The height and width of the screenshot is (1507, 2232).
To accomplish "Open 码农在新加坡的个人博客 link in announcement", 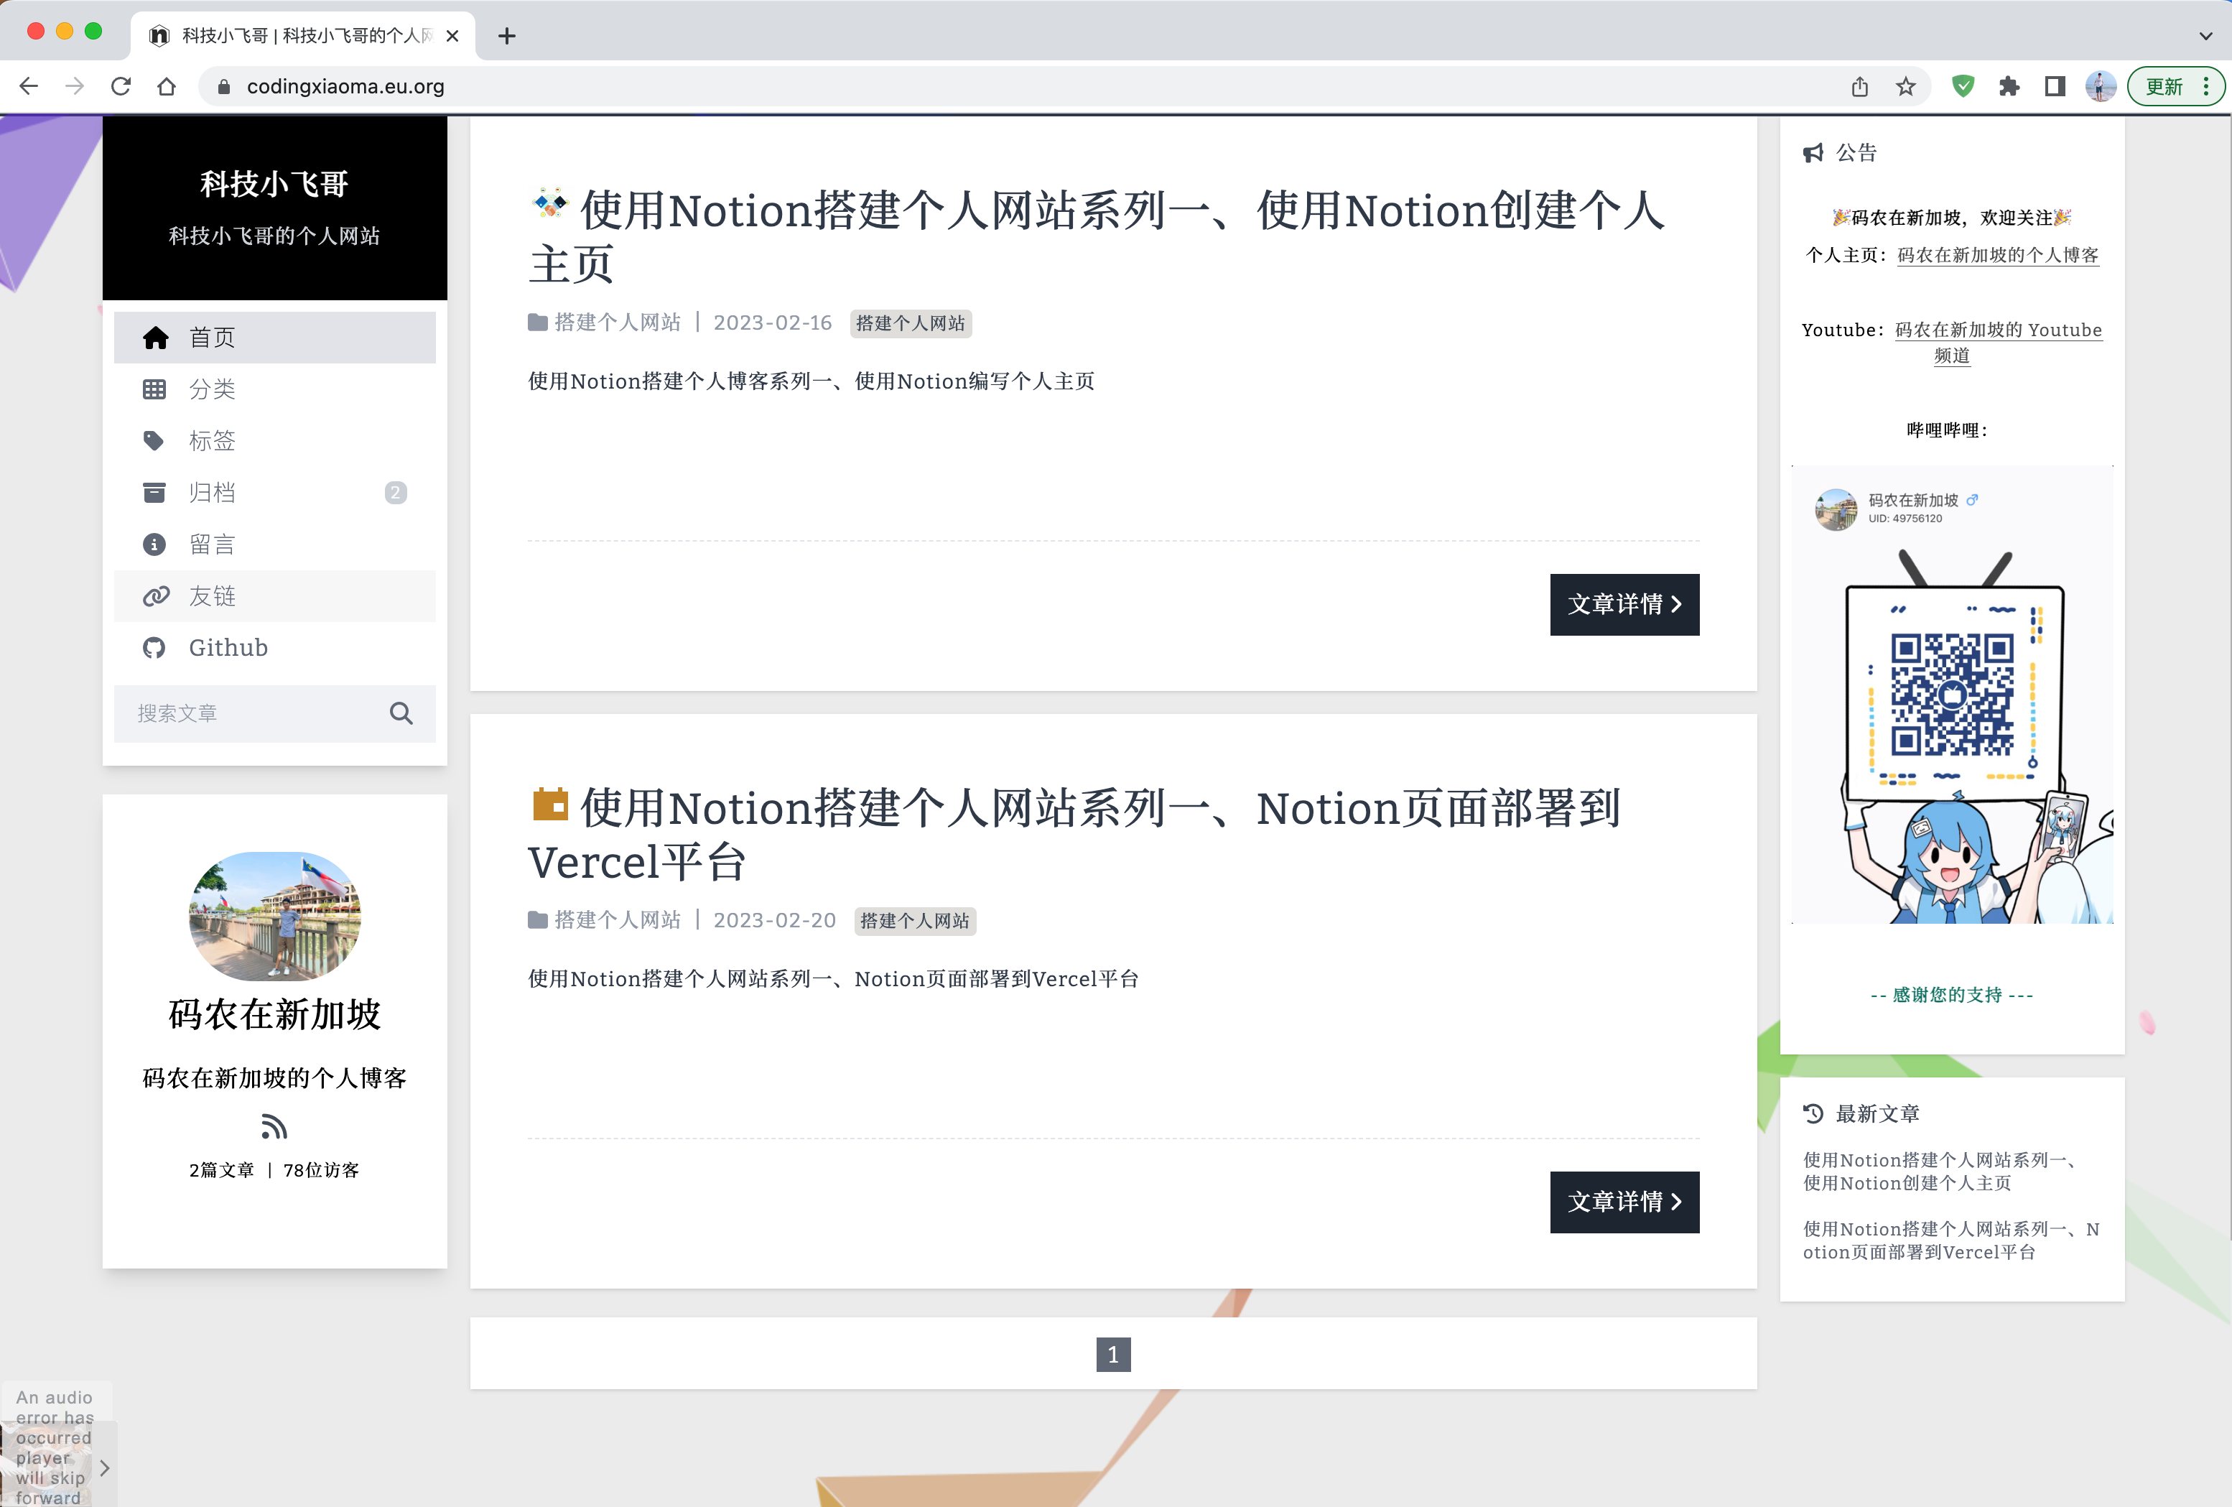I will point(1998,254).
